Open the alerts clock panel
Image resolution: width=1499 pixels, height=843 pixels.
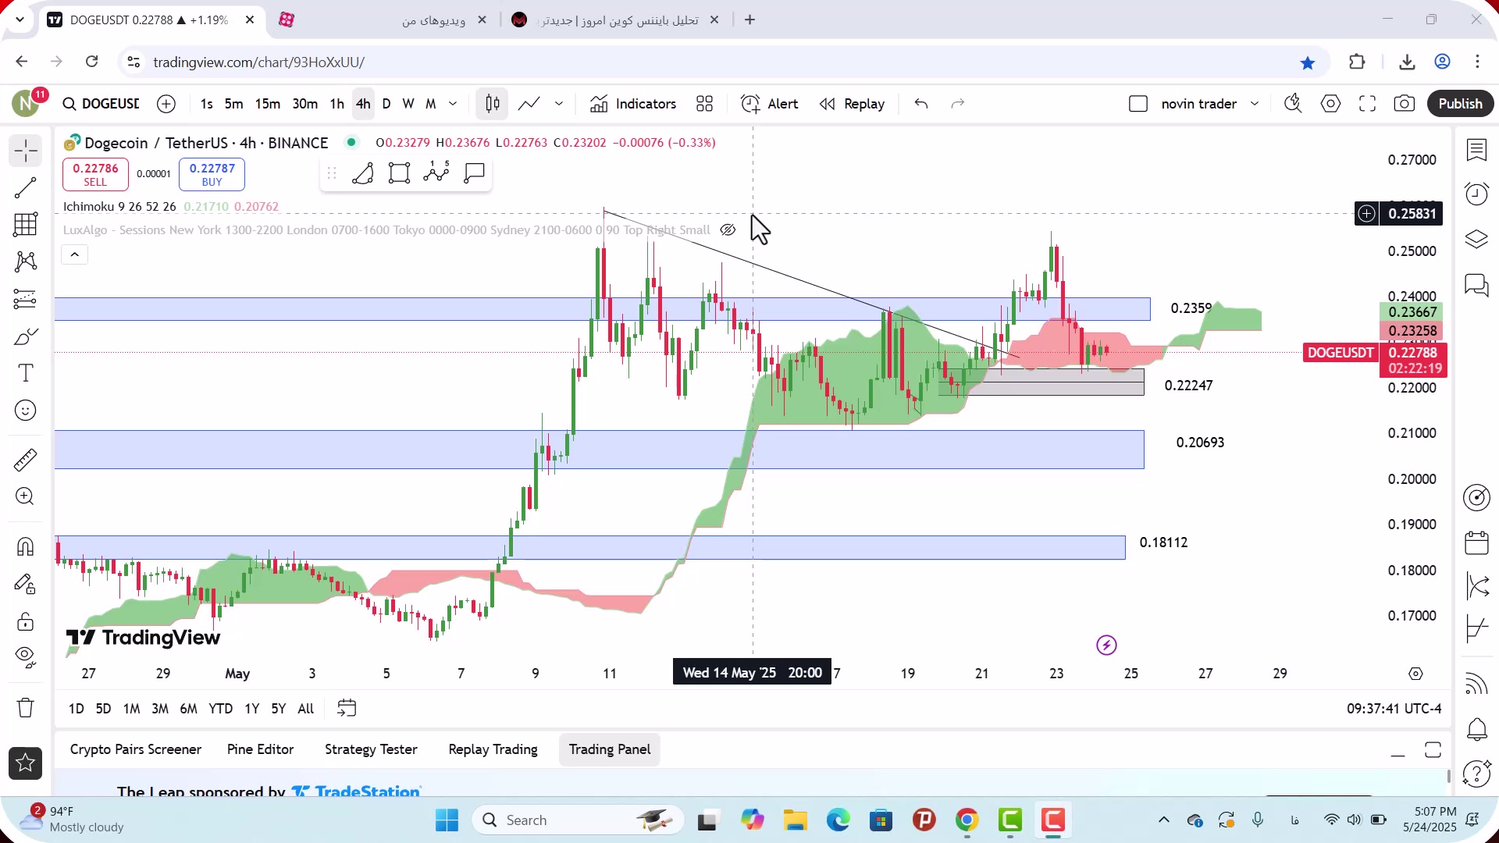pyautogui.click(x=1476, y=194)
